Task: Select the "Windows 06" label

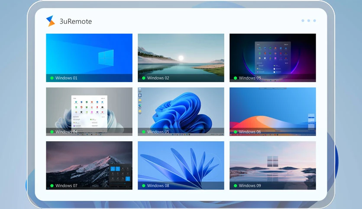Action: coord(250,132)
